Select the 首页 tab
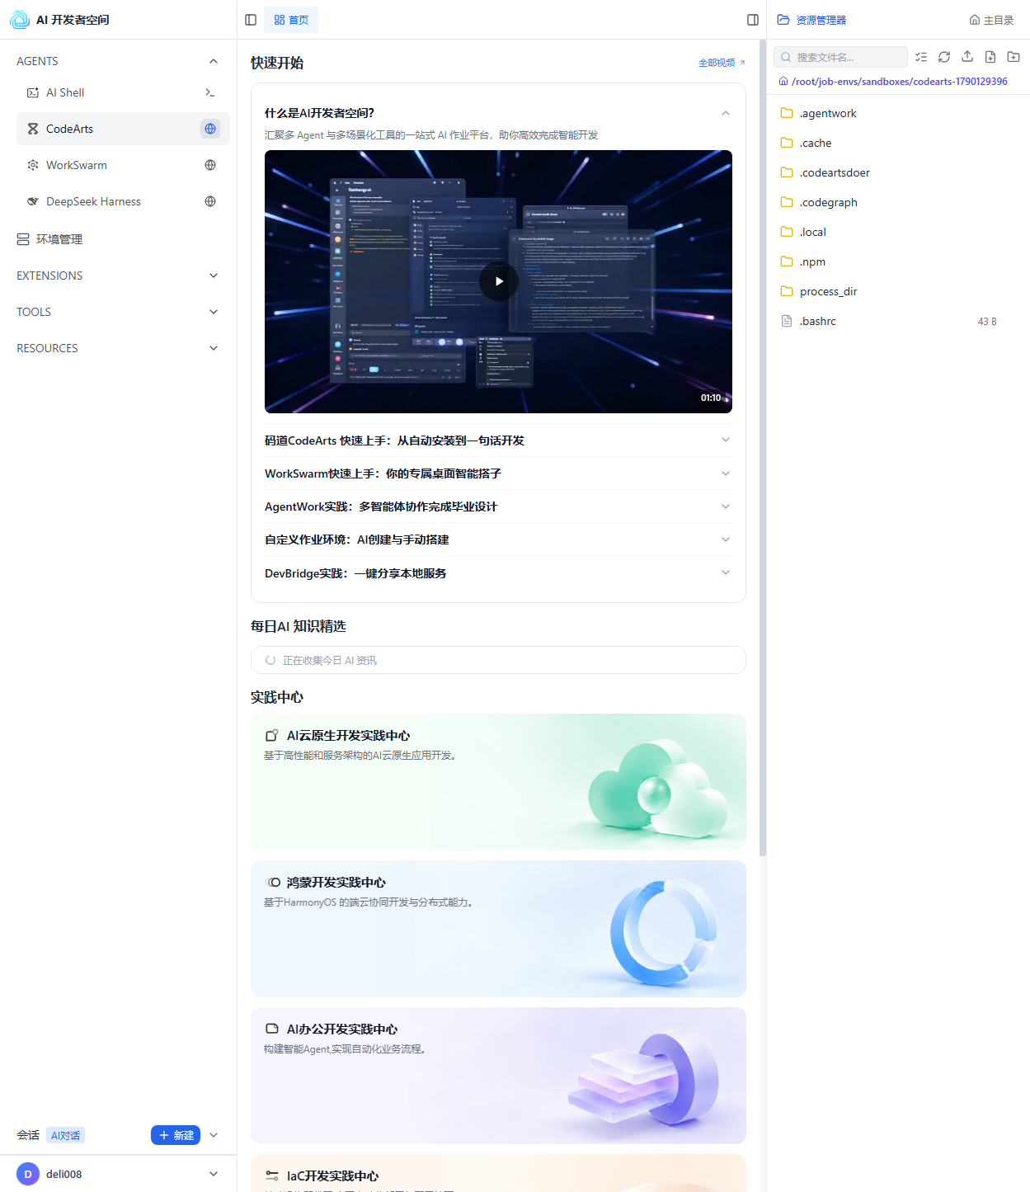 pyautogui.click(x=291, y=20)
